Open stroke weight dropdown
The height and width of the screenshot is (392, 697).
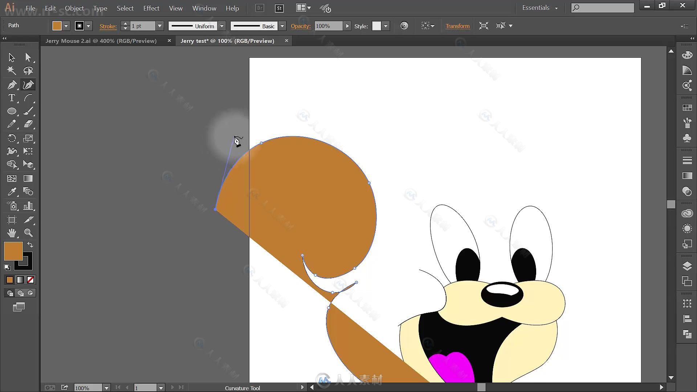(159, 26)
